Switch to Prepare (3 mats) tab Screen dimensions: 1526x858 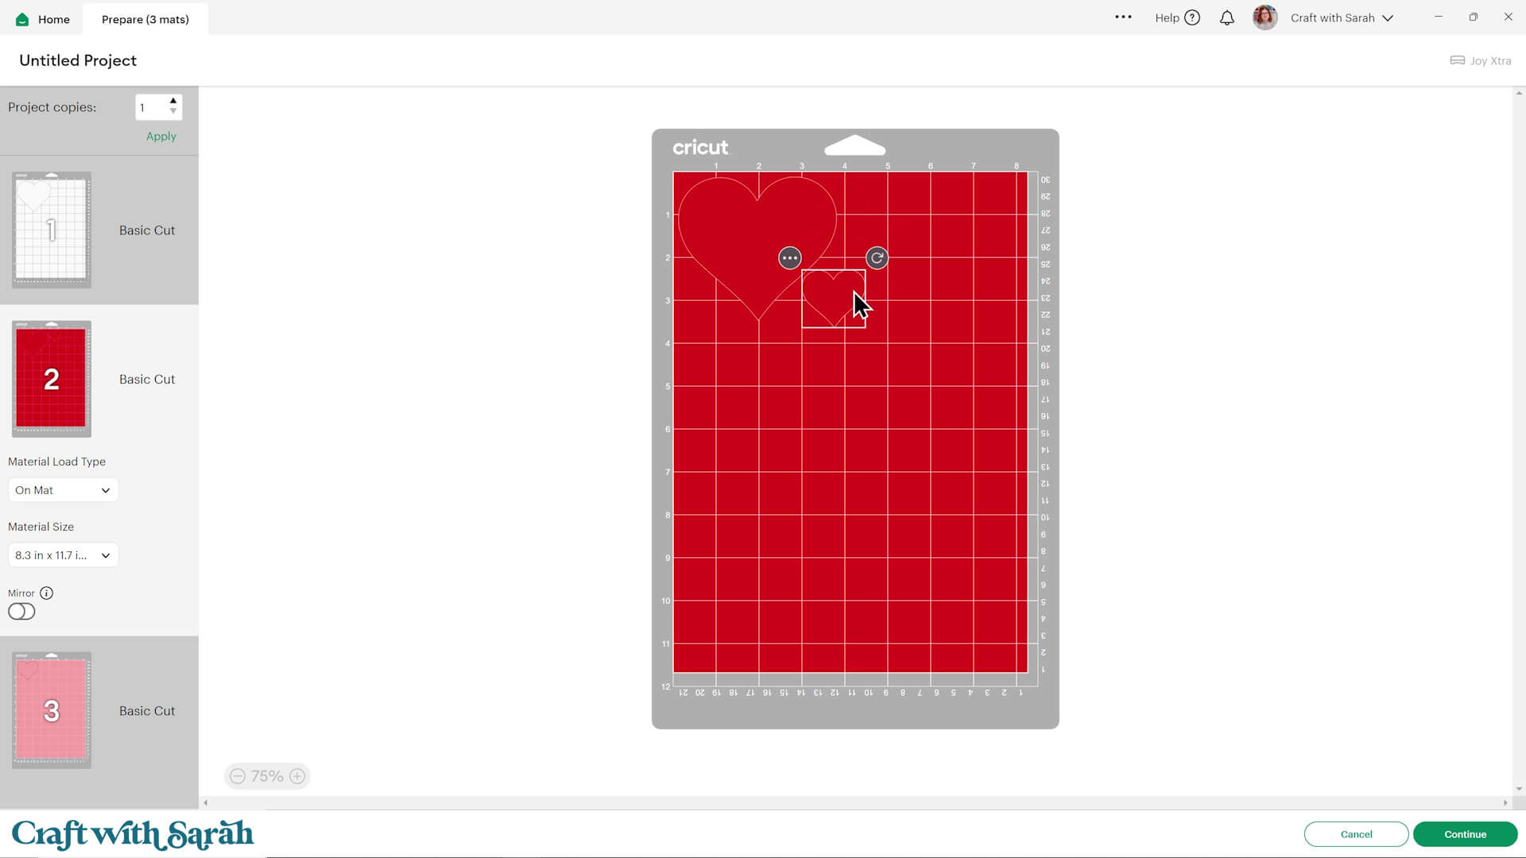(145, 19)
